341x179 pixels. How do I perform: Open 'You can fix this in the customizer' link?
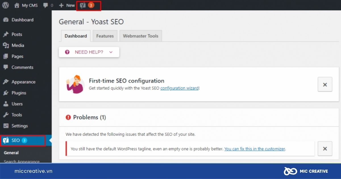pos(255,149)
